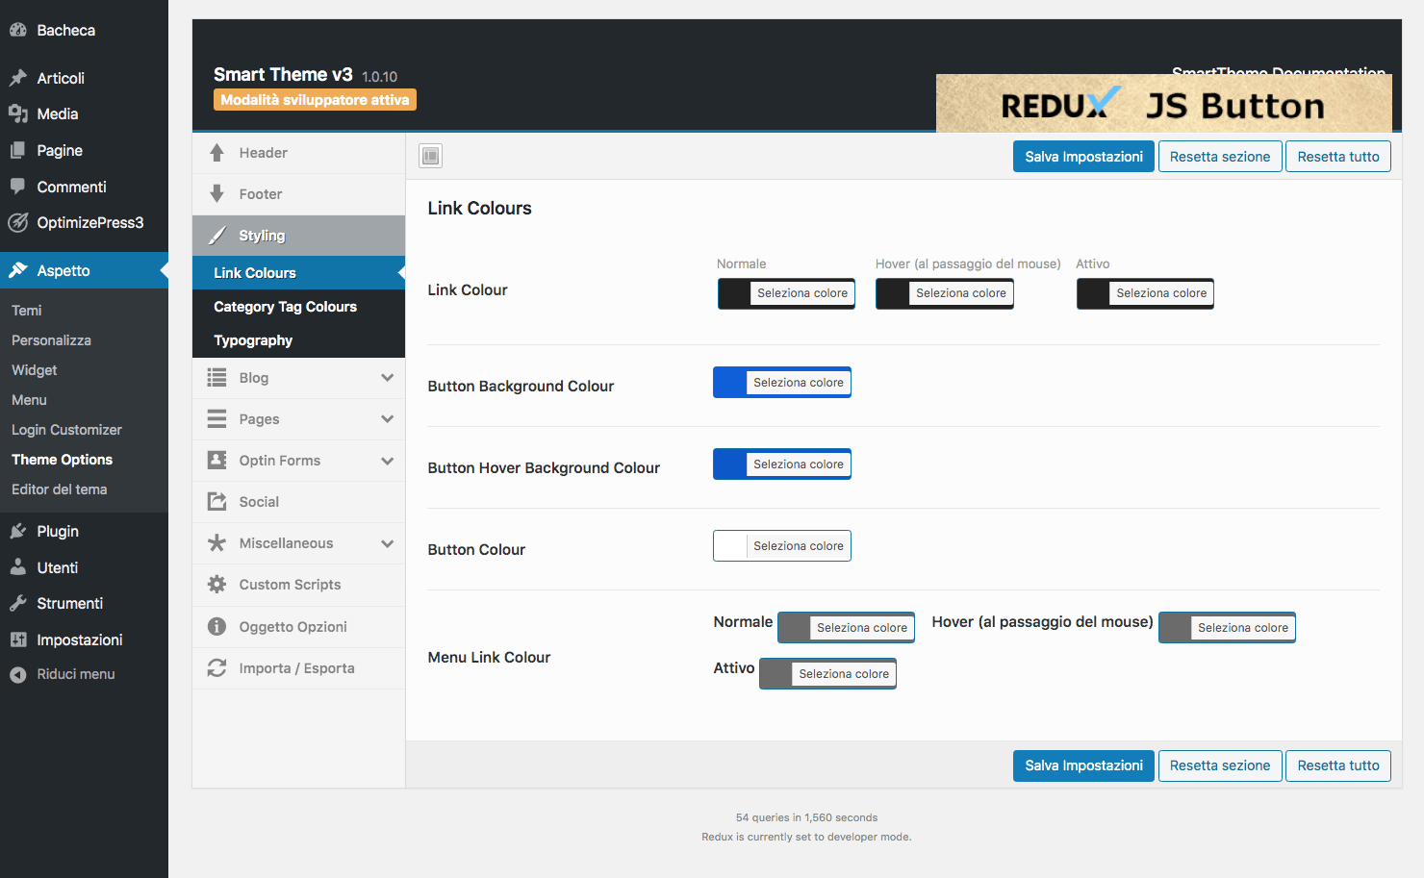Screen dimensions: 1424x878
Task: Click the bottom Resetta tutto button
Action: 1338,765
